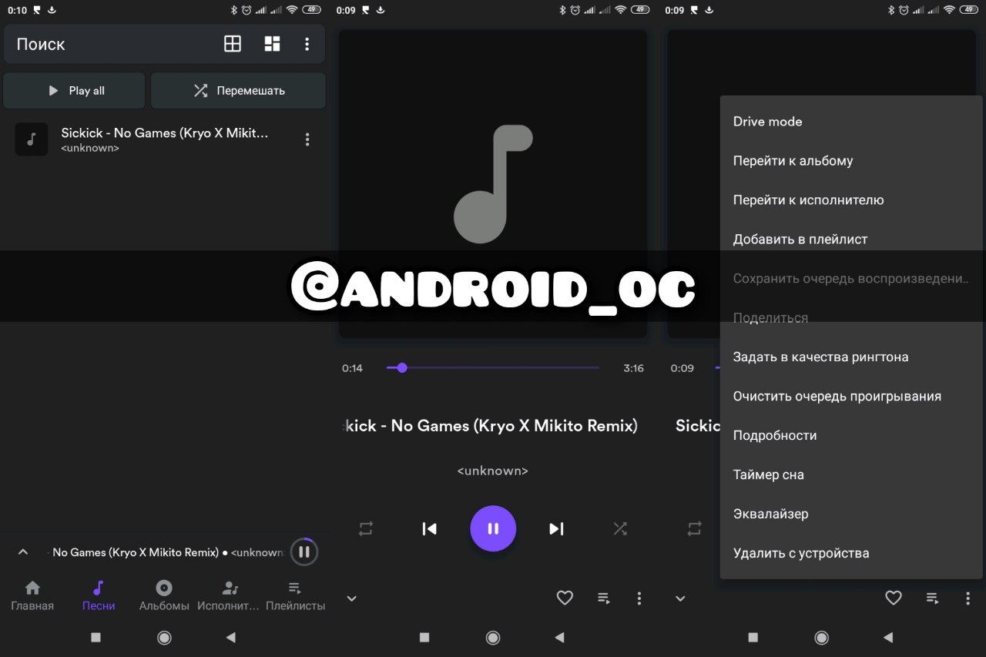This screenshot has height=657, width=986.
Task: Open three-dot menu for Sickick song row
Action: point(307,139)
